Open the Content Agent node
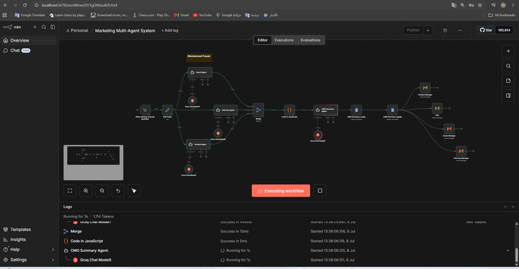Image resolution: width=519 pixels, height=269 pixels. pyautogui.click(x=198, y=144)
